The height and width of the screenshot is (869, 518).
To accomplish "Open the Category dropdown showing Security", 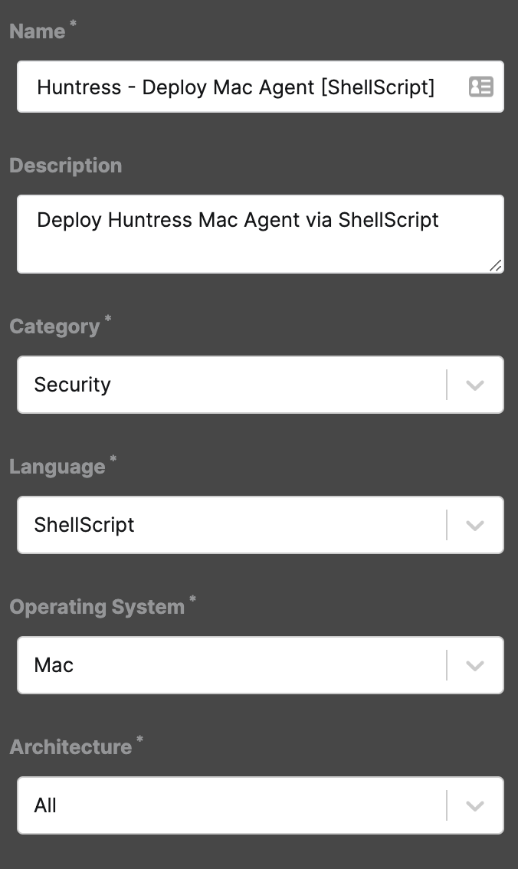I will (261, 385).
